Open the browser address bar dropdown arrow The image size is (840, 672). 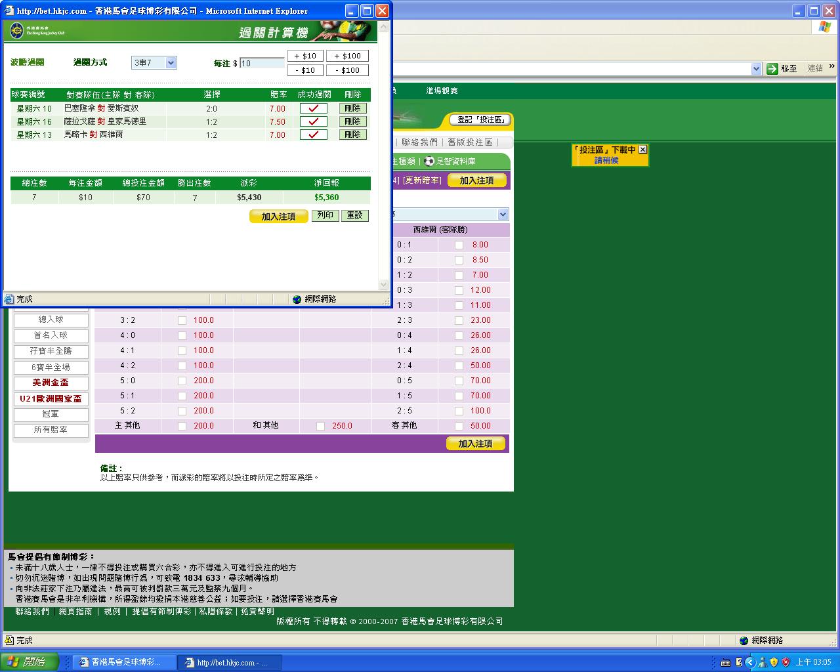(755, 68)
